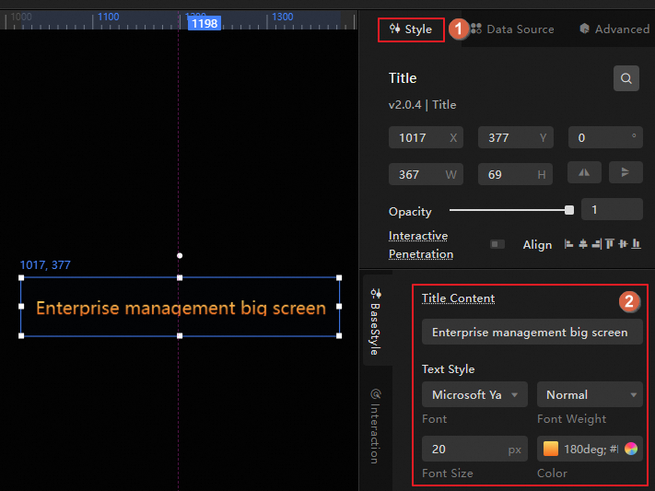Open the Data Source tab
The height and width of the screenshot is (491, 655).
512,29
